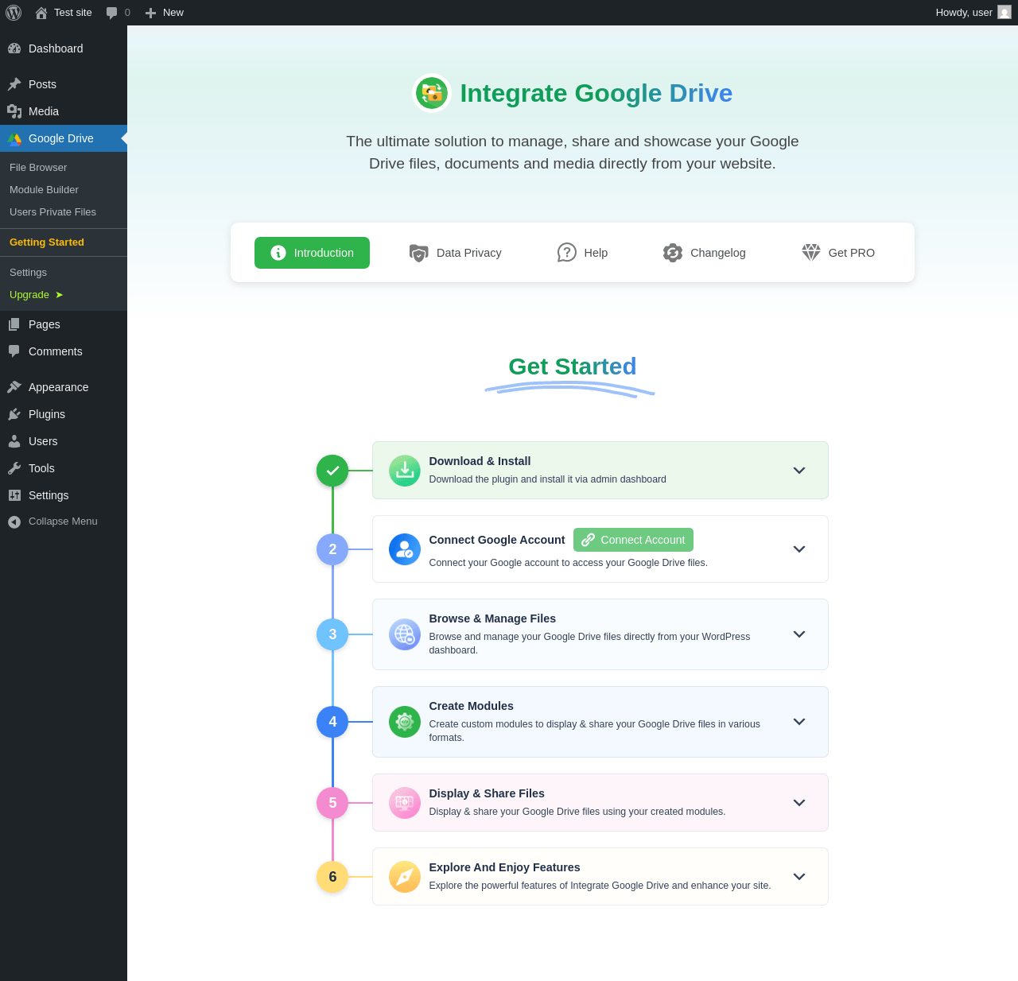Expand the Display & Share Files chevron
Viewport: 1018px width, 981px height.
799,803
